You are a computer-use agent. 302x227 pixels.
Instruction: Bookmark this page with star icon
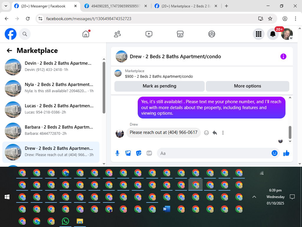(270, 19)
